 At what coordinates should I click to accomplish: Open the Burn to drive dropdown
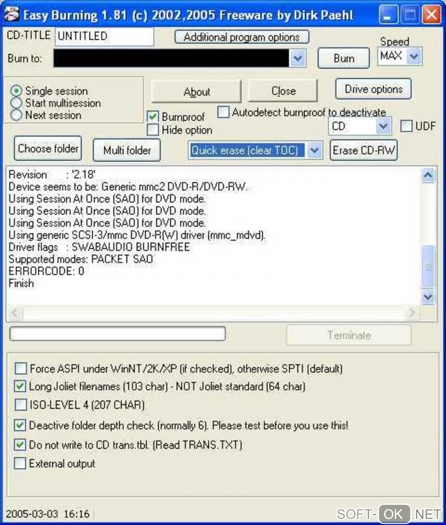click(297, 58)
